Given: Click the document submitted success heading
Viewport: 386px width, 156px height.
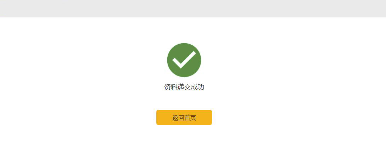Looking at the screenshot, I should 184,87.
